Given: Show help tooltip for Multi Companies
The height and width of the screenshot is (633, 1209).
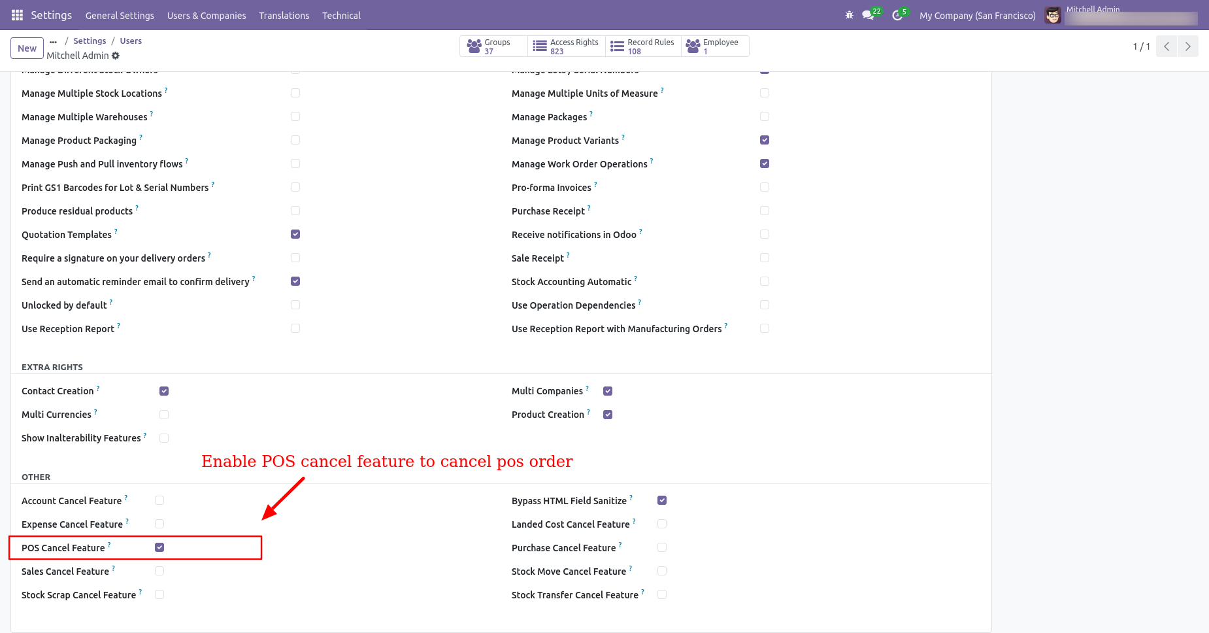Looking at the screenshot, I should [x=587, y=388].
